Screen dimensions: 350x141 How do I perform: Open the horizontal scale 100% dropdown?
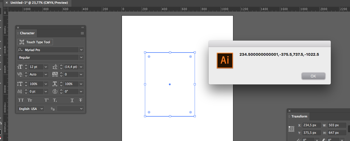[81, 84]
